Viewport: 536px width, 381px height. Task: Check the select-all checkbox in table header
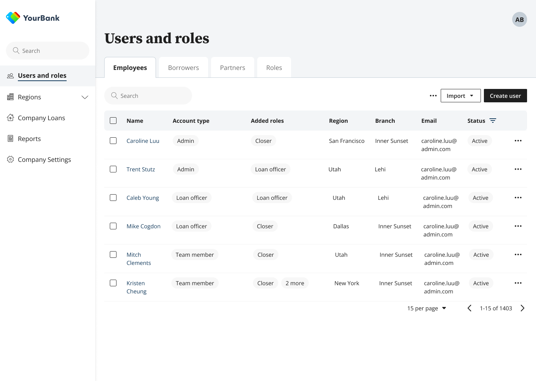point(113,121)
